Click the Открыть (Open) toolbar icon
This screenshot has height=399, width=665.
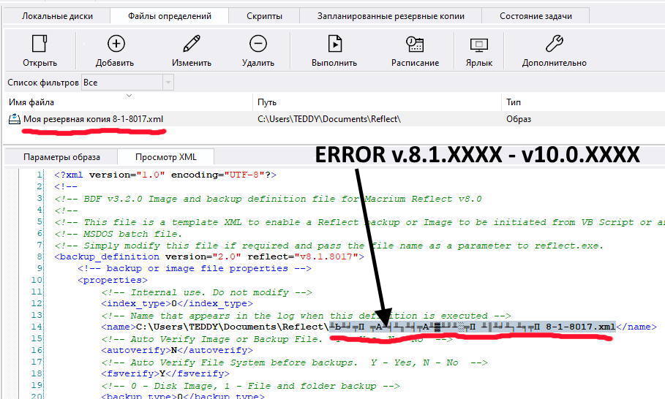click(x=40, y=44)
